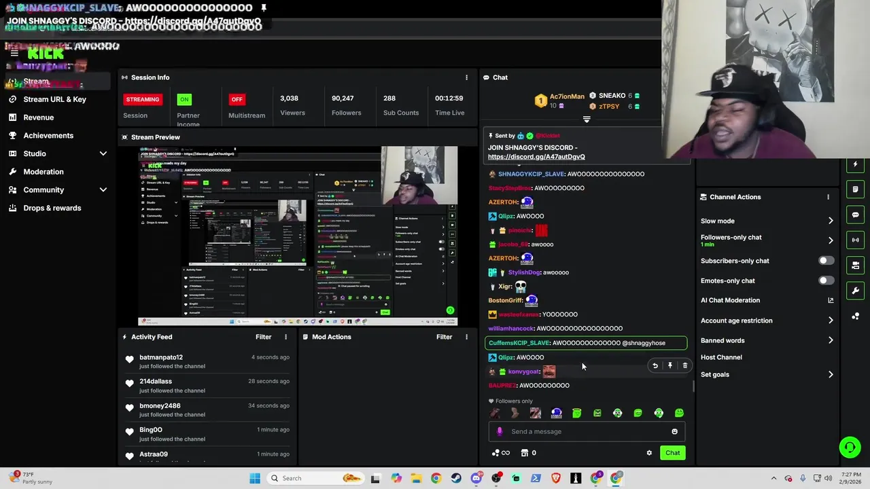Open Mod Actions Filter dropdown
Screen dimensions: 870x489
[x=444, y=337]
